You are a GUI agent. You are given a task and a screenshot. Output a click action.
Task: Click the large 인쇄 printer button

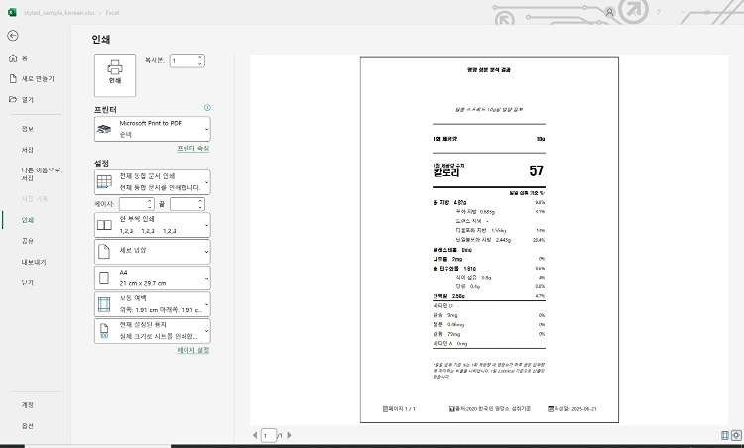[x=114, y=72]
